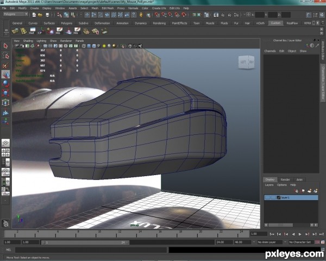Image resolution: width=326 pixels, height=261 pixels.
Task: Open the Layers menu in Layer Editor
Action: click(269, 185)
